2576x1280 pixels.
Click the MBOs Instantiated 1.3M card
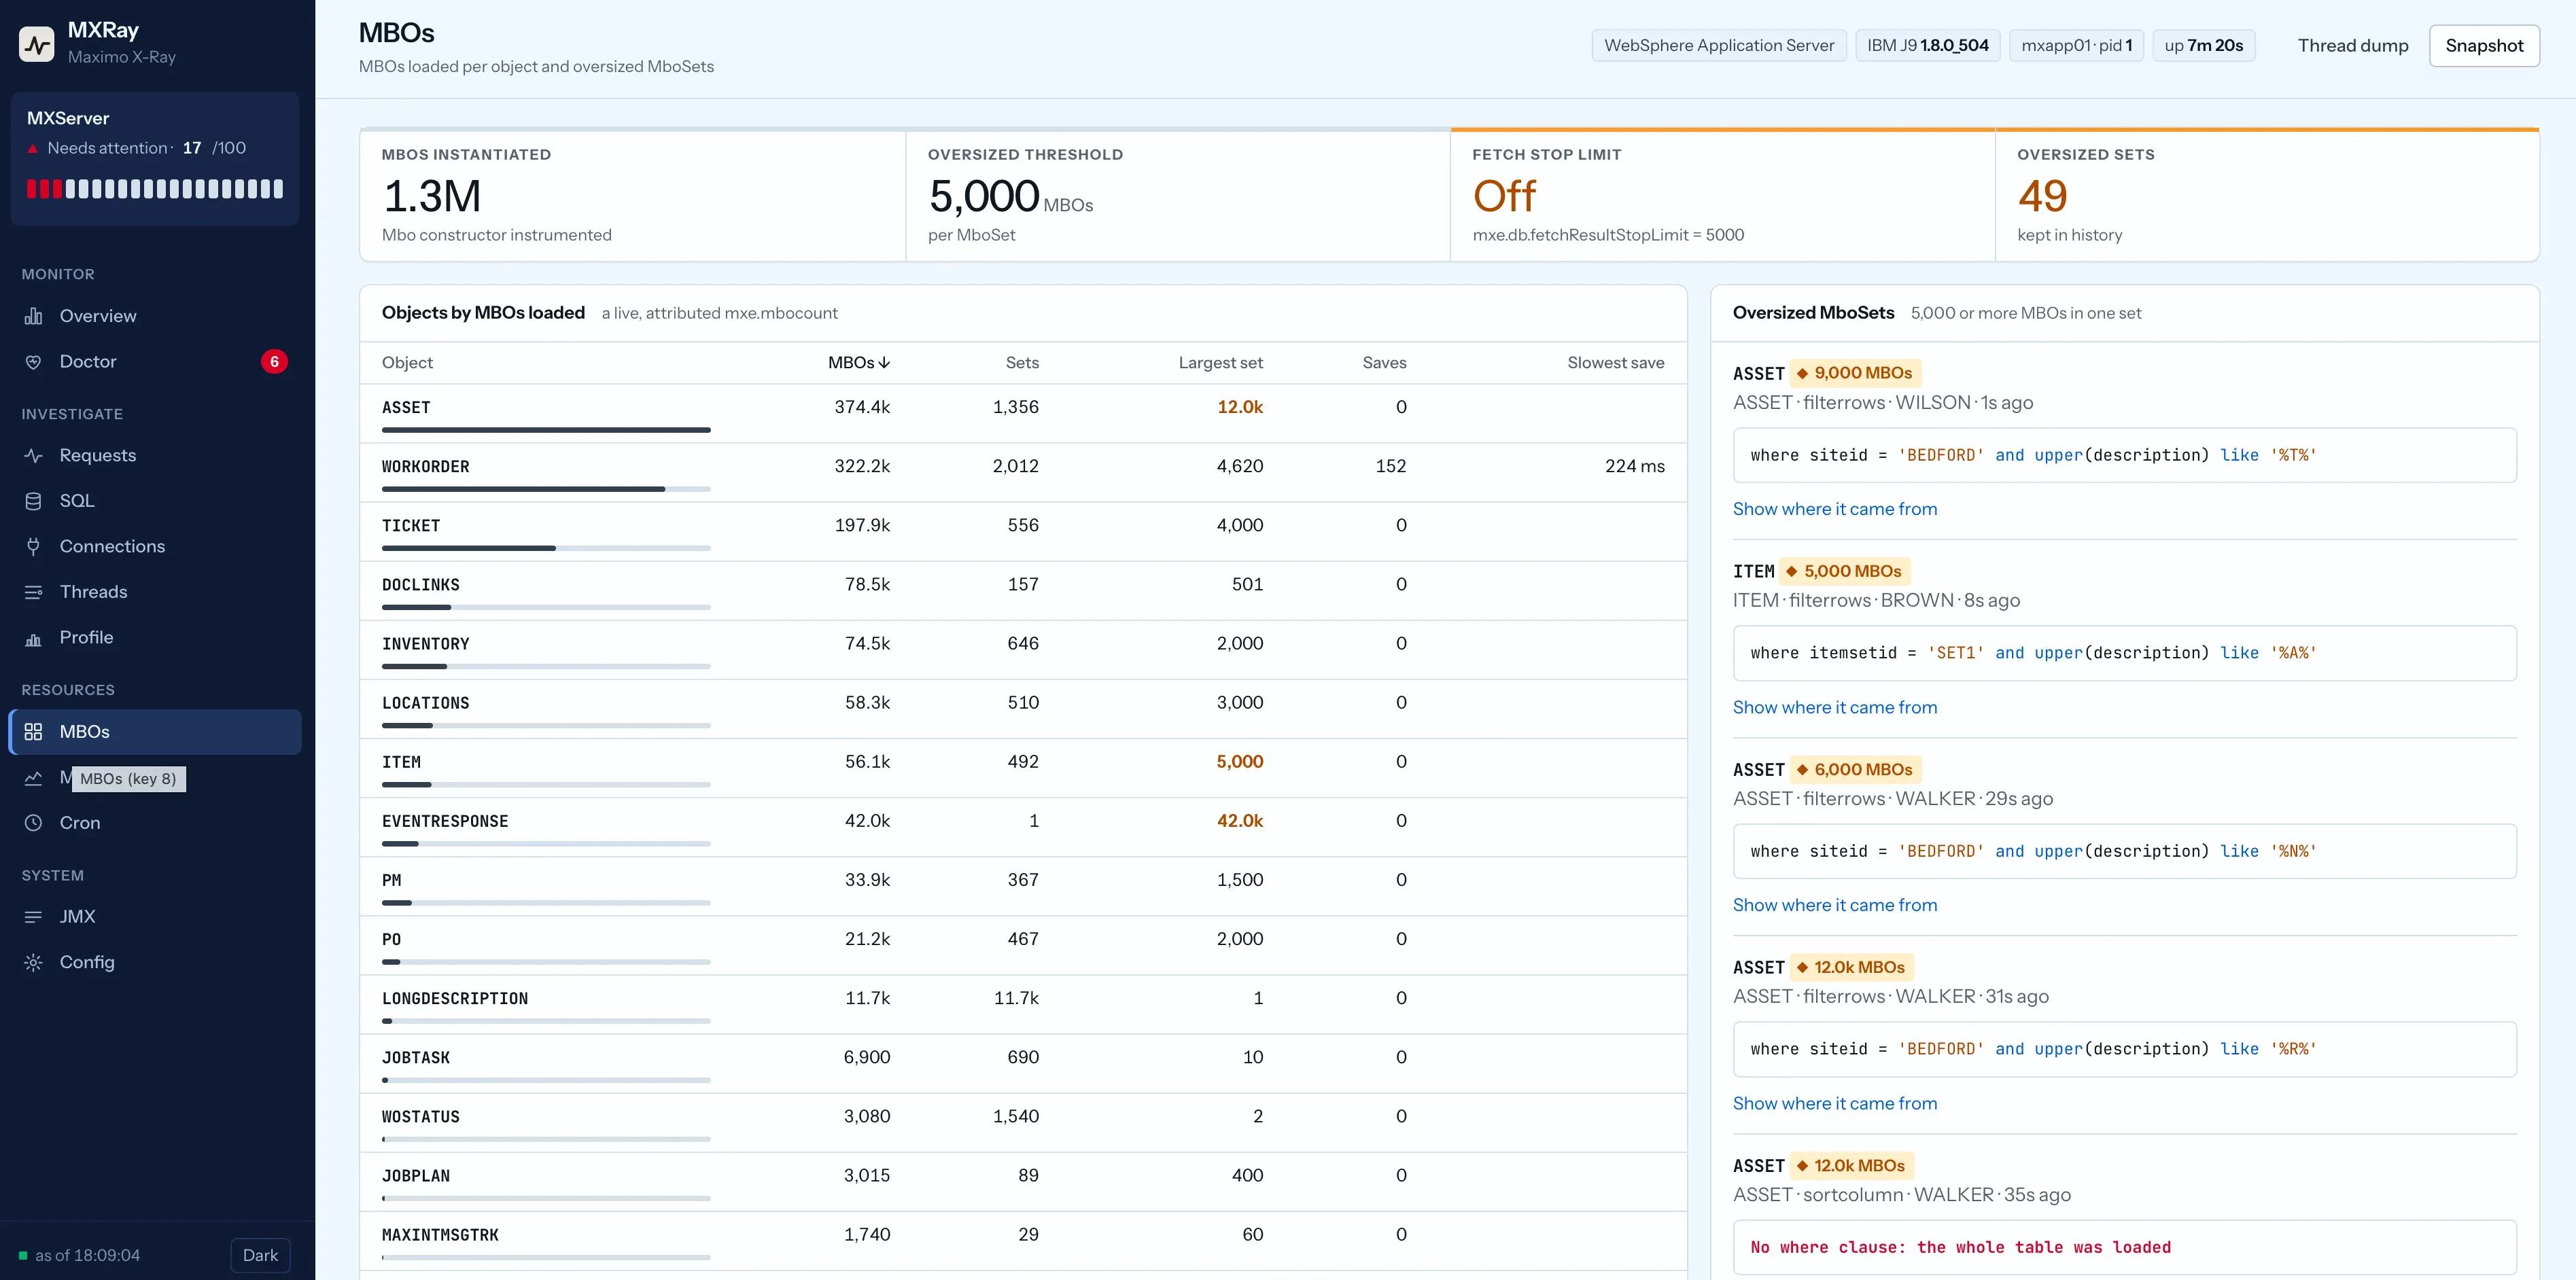tap(633, 196)
